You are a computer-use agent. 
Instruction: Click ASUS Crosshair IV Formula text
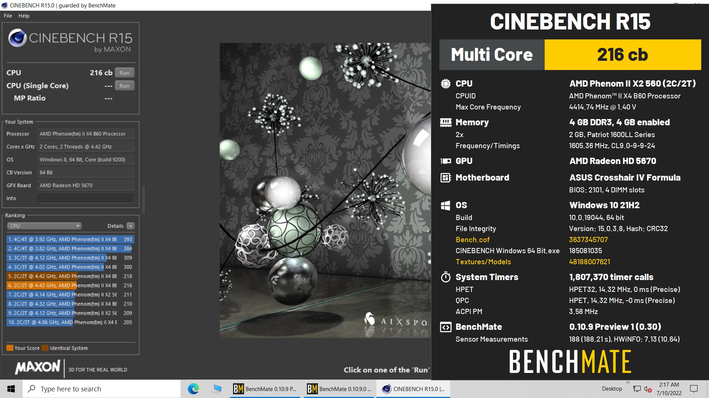click(x=625, y=178)
